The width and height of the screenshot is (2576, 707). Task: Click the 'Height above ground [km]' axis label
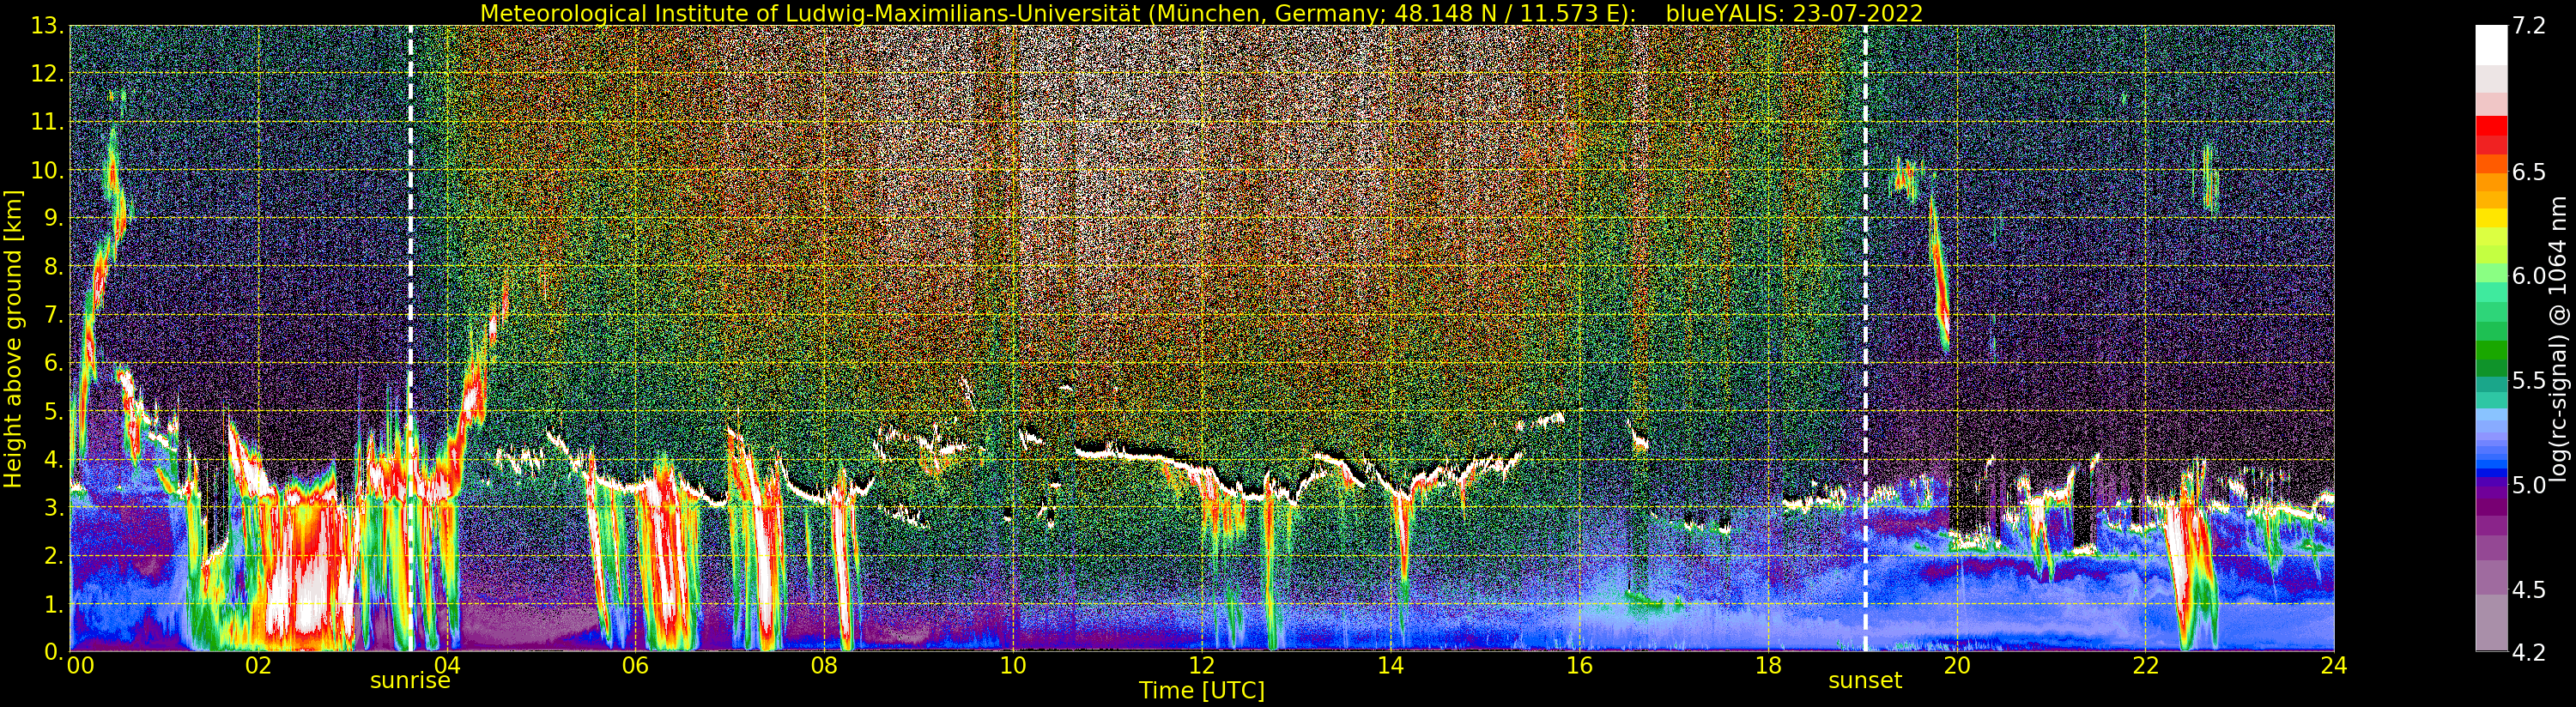coord(13,339)
